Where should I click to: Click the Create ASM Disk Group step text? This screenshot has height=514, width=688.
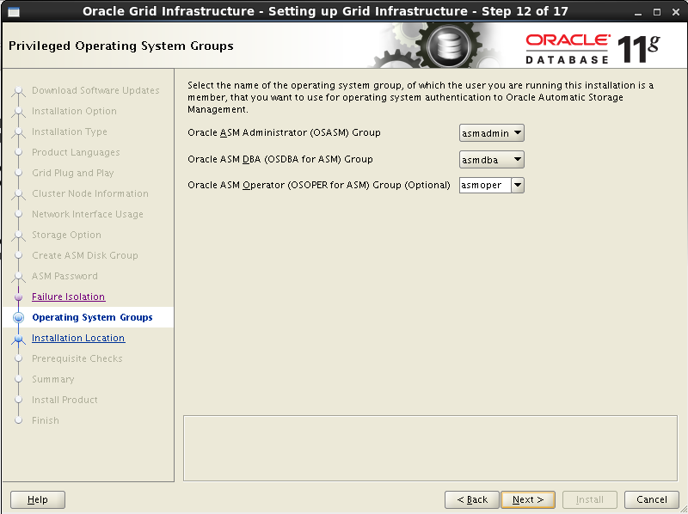coord(84,255)
